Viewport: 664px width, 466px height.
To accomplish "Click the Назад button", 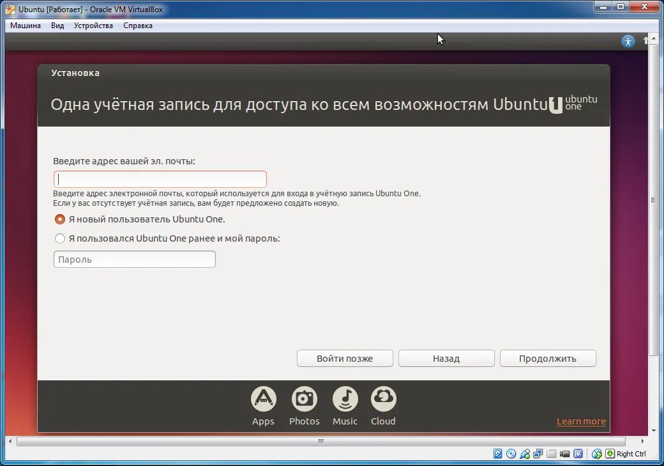I will 446,359.
